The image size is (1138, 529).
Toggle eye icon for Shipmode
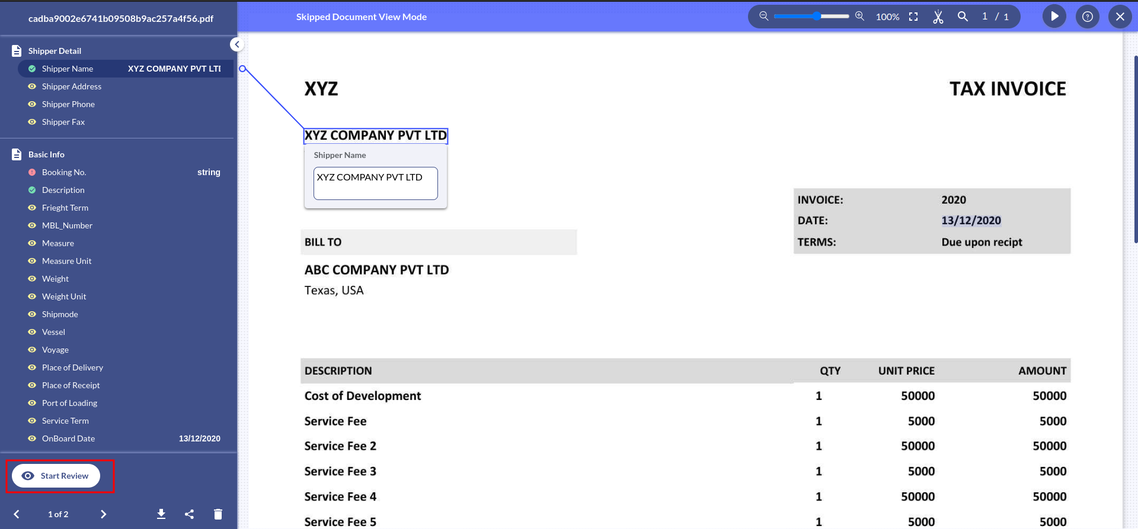pyautogui.click(x=32, y=314)
